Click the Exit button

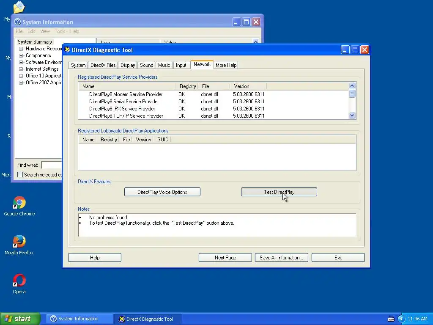(x=338, y=258)
